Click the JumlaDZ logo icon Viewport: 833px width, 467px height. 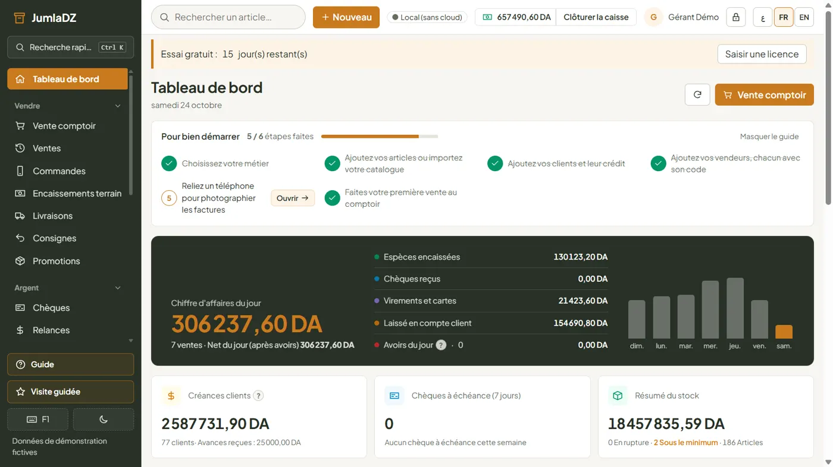coord(20,18)
